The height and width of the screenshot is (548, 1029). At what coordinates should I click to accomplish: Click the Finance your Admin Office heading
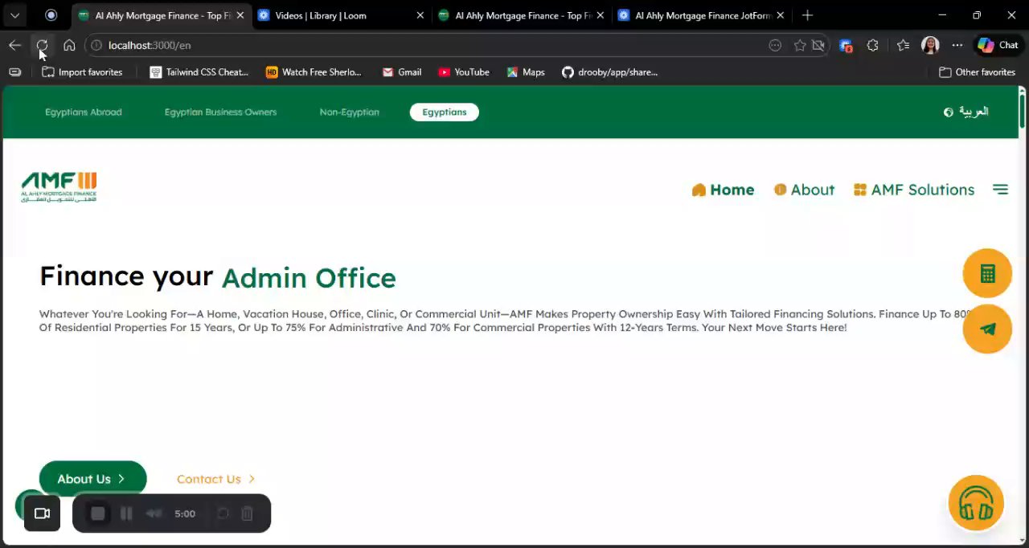pyautogui.click(x=218, y=277)
